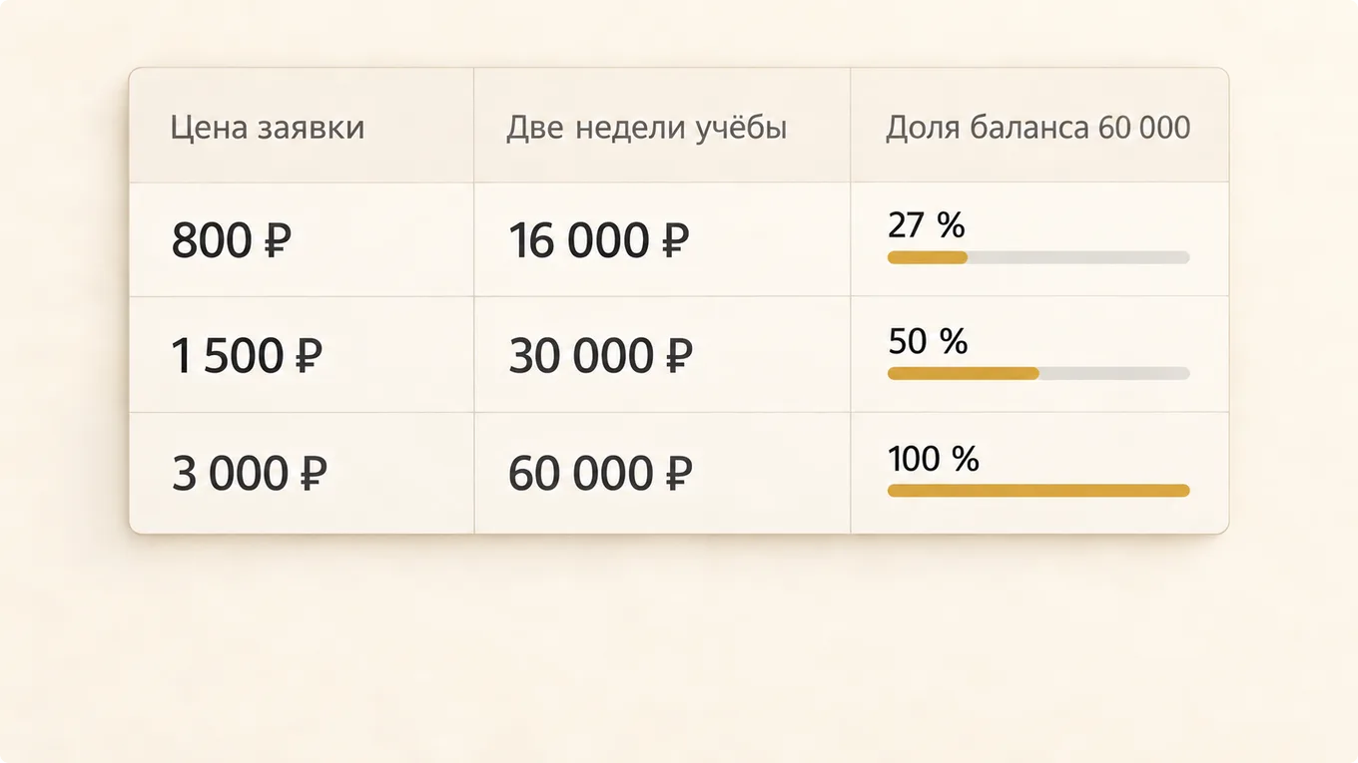The image size is (1358, 763).
Task: Click the 60 000 ₽ cell
Action: click(662, 473)
